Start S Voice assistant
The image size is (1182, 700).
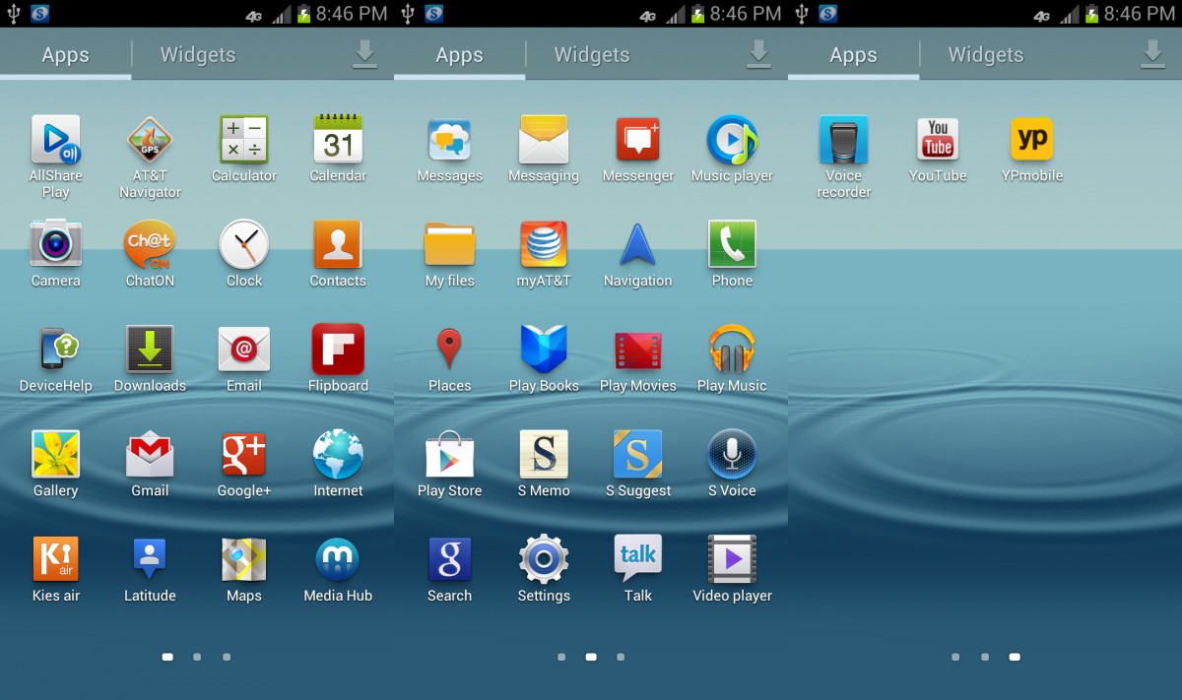pos(732,454)
